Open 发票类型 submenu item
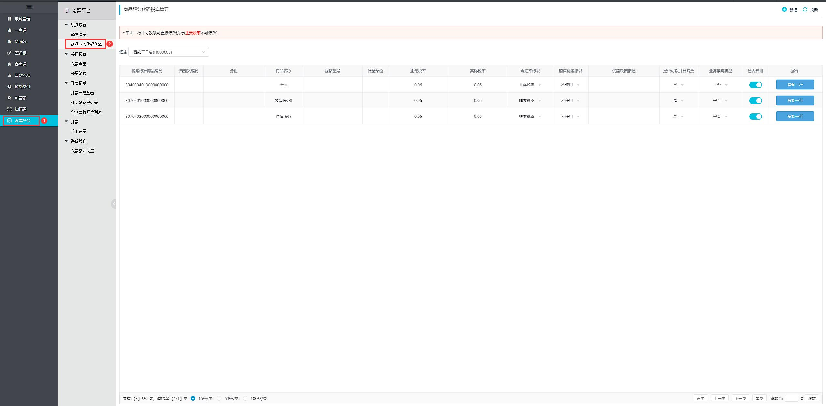The image size is (826, 406). (x=78, y=64)
